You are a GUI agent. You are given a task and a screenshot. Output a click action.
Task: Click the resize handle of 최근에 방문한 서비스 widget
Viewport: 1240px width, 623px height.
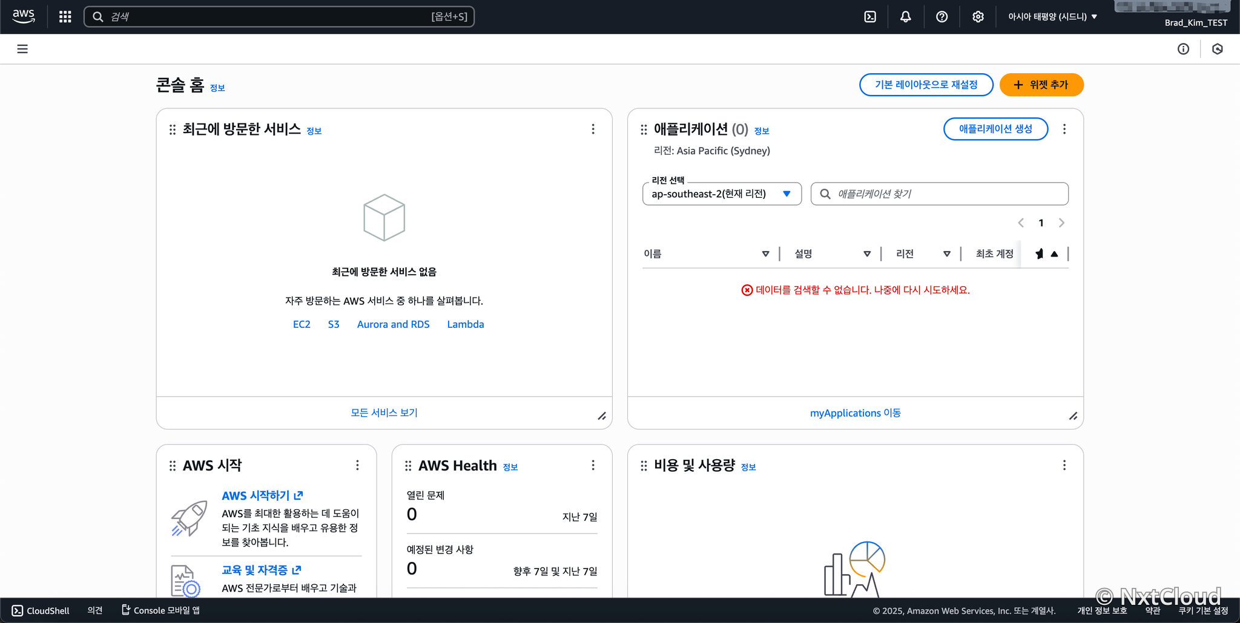[x=602, y=416]
